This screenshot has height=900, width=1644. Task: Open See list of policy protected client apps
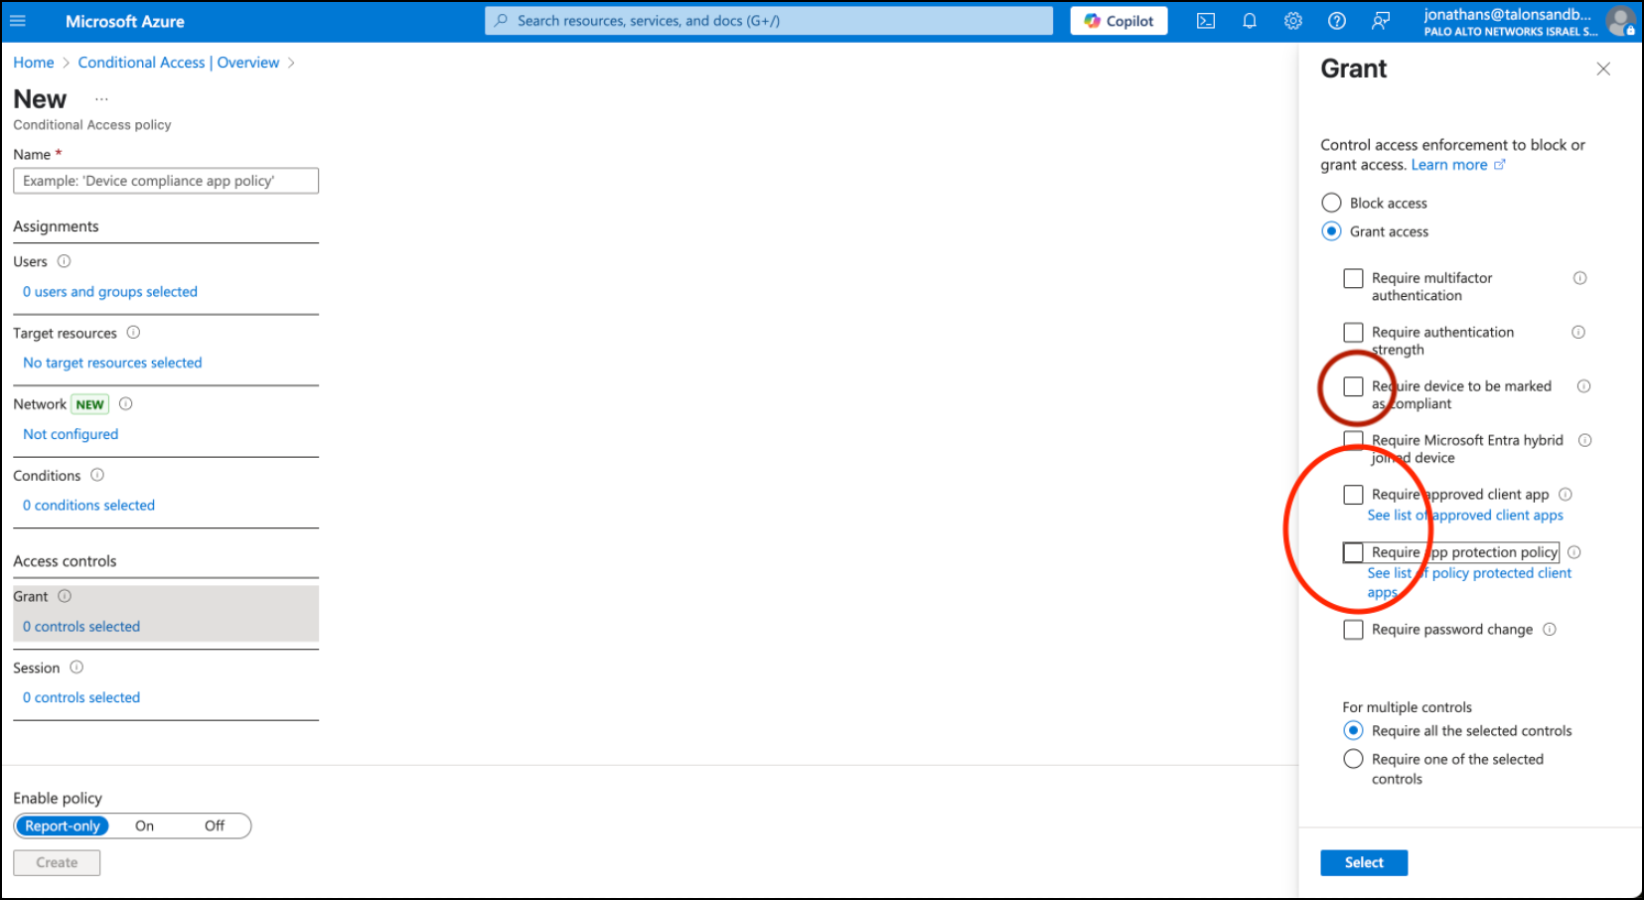[x=1469, y=583]
